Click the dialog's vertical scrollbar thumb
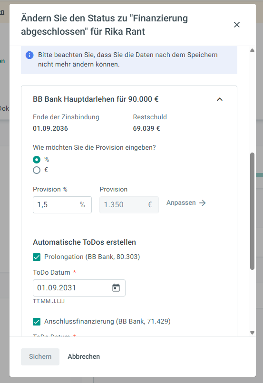 coord(252,211)
